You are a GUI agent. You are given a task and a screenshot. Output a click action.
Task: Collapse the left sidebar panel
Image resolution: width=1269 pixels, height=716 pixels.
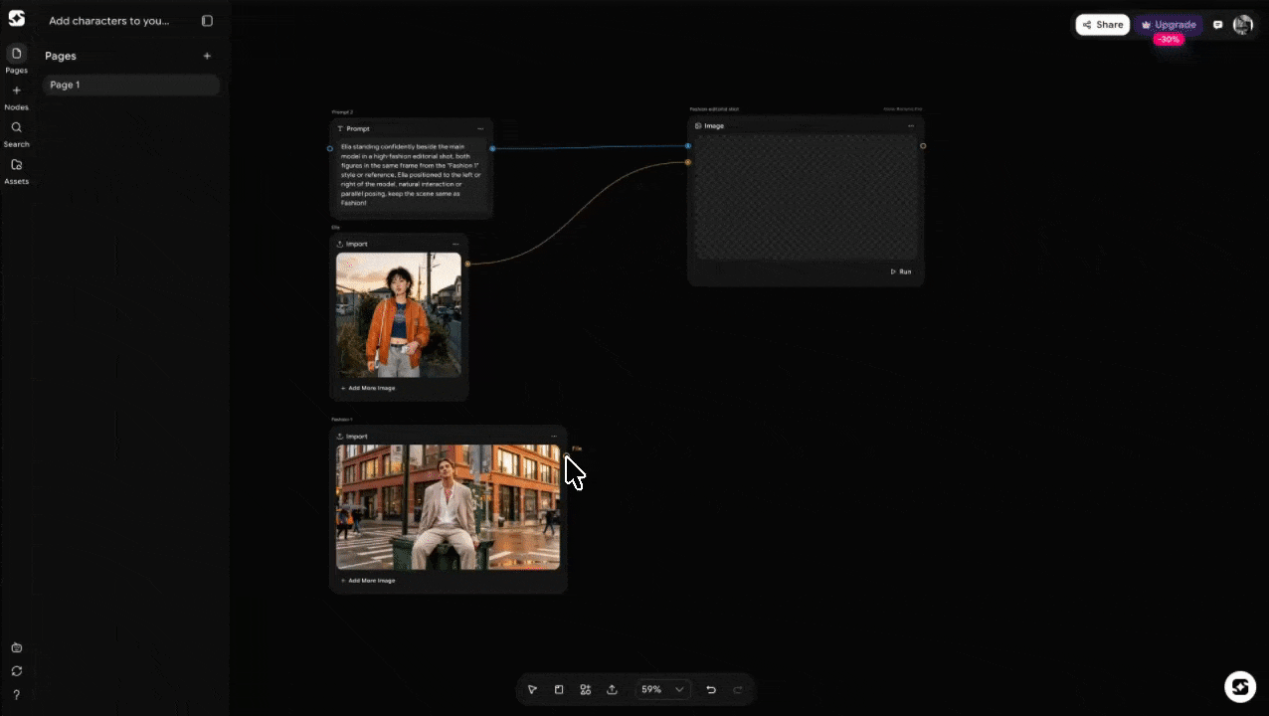pos(207,20)
